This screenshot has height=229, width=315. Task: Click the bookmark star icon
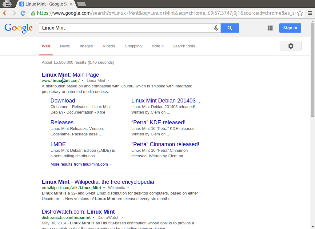click(300, 13)
